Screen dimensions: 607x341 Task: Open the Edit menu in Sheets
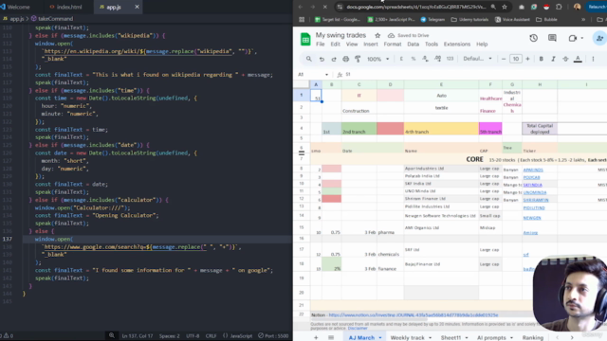click(x=335, y=45)
